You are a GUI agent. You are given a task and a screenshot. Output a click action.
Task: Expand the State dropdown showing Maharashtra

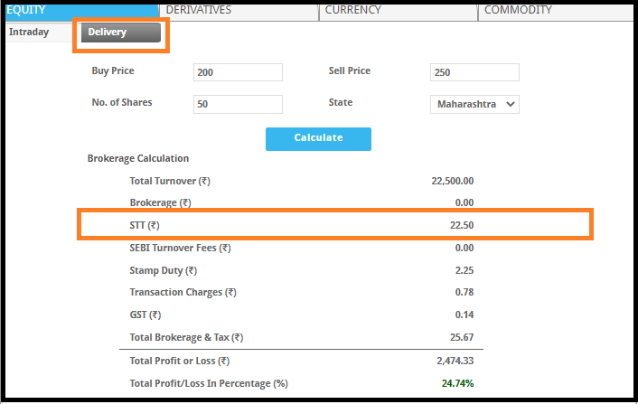tap(474, 104)
